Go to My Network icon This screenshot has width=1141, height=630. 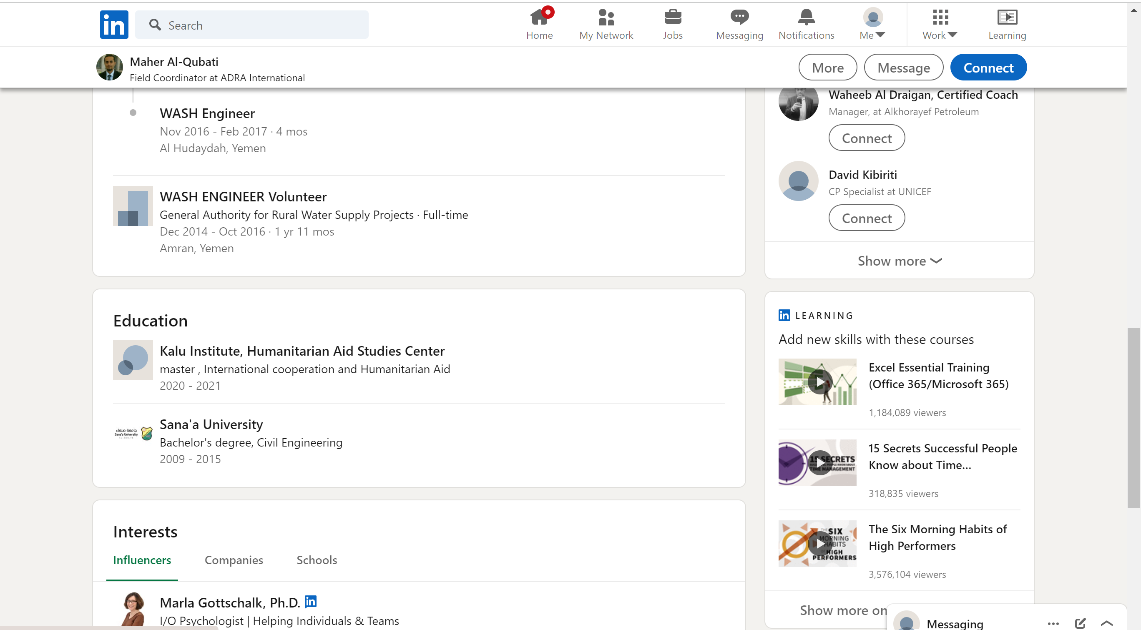click(606, 18)
